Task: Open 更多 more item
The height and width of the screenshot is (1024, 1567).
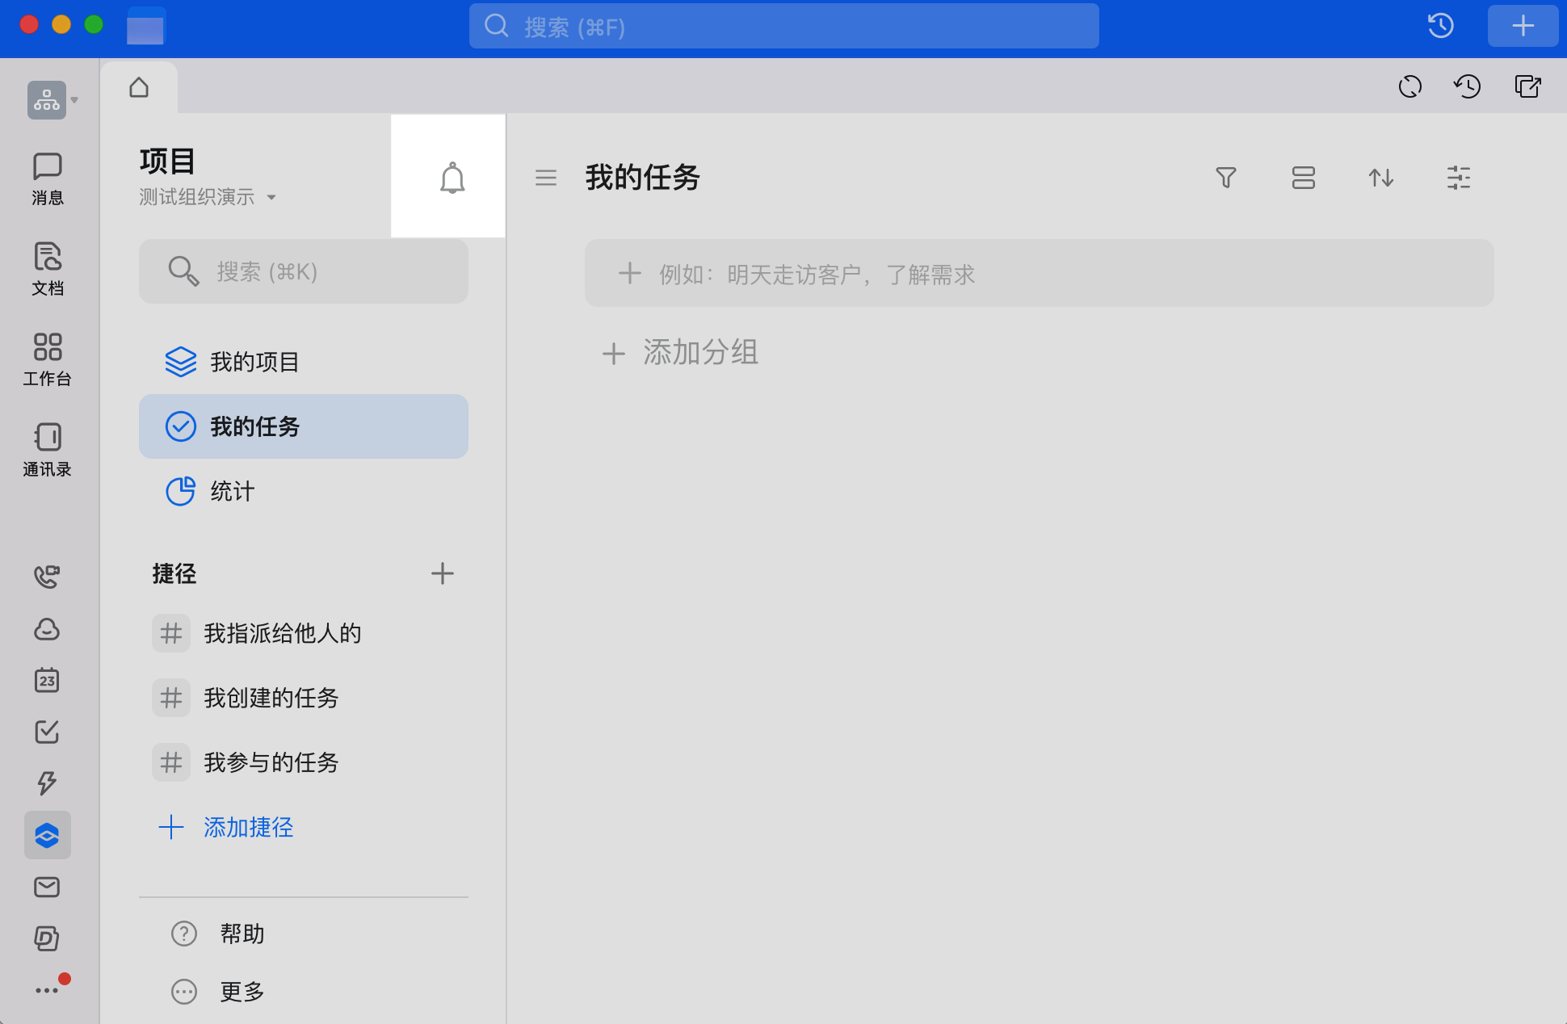Action: click(218, 992)
